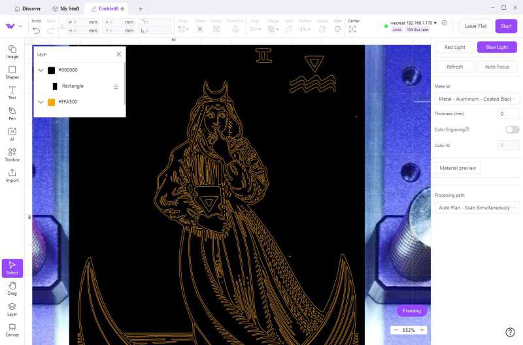Click the Redo arrow icon
The image size is (523, 345).
click(51, 30)
